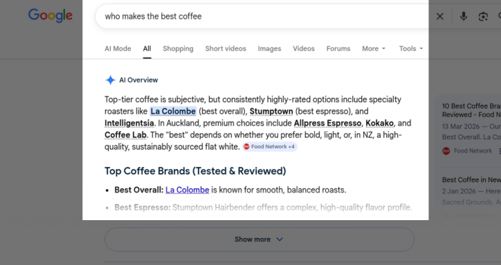Screen dimensions: 501x265
Task: Open the Food Network source icon in the side card
Action: 446,151
